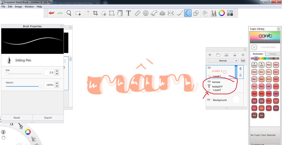Close the Brush Properties panel
282x145 pixels.
click(61, 26)
